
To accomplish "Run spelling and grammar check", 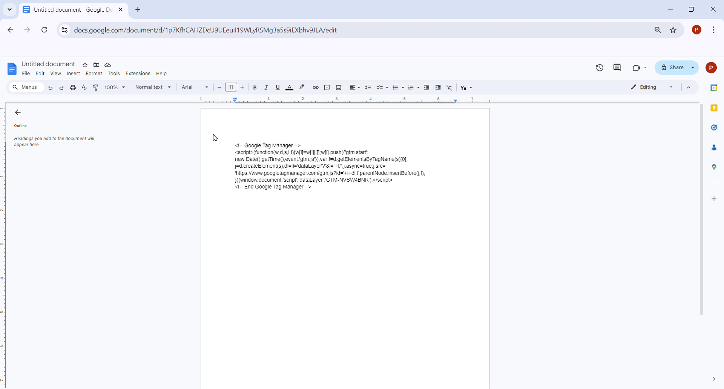I will pos(84,87).
